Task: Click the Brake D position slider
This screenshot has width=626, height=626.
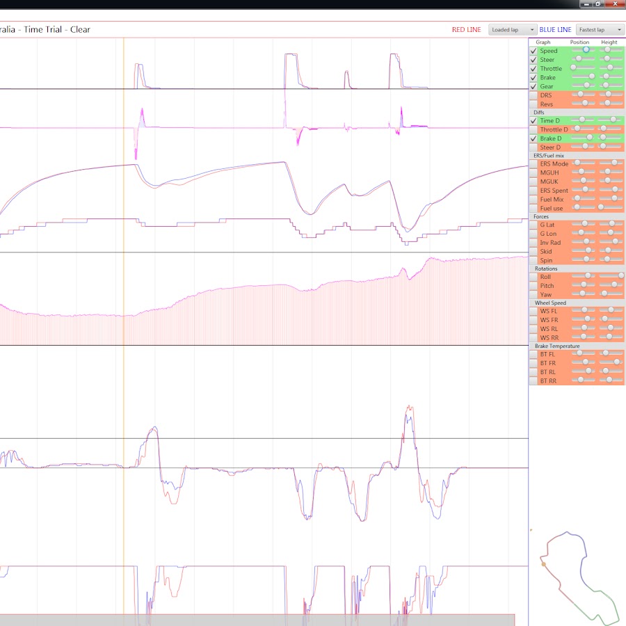Action: tap(584, 137)
